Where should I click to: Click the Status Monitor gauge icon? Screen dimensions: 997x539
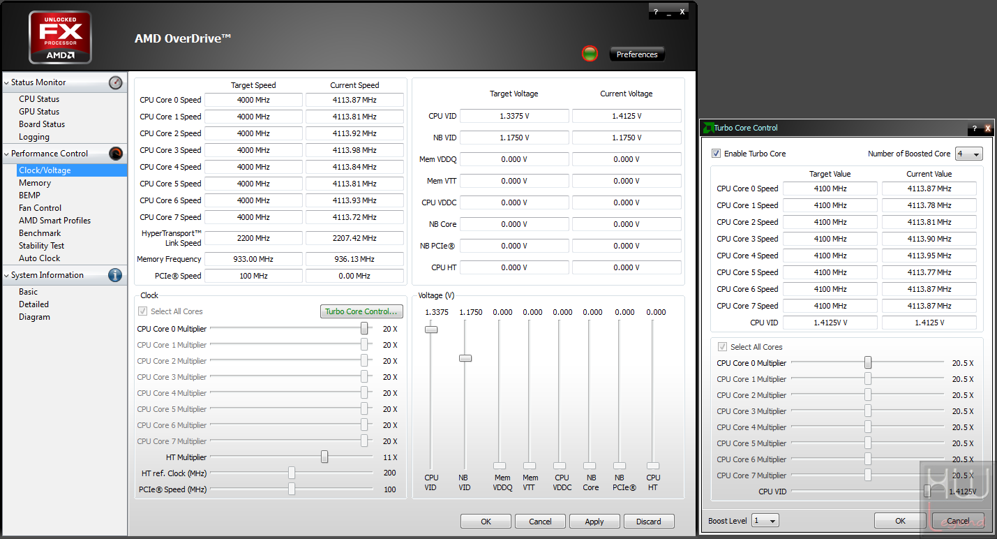coord(116,82)
